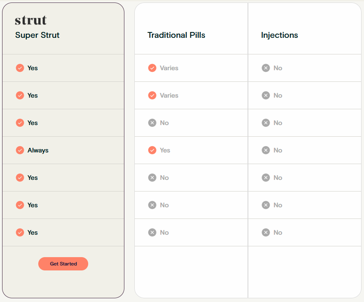Click Injections No text in bottom row
The width and height of the screenshot is (364, 302).
[278, 232]
